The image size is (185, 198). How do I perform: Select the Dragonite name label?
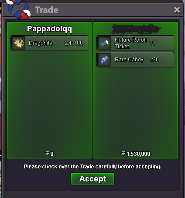(41, 43)
